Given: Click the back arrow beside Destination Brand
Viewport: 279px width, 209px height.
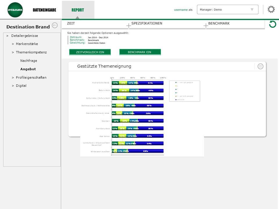Looking at the screenshot, I should (x=55, y=26).
